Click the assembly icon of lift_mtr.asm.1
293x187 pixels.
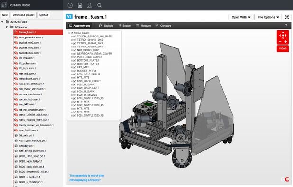[16, 58]
